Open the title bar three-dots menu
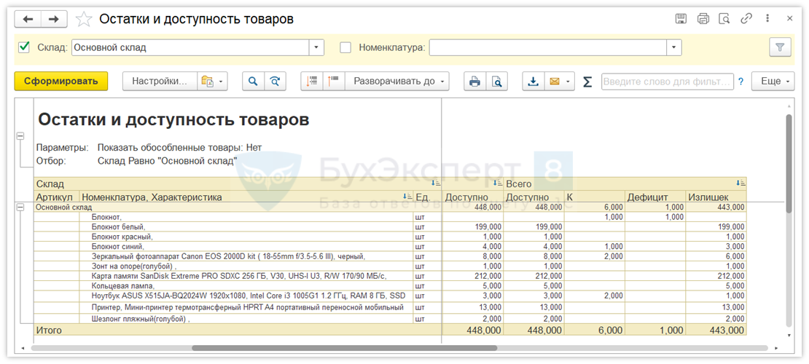This screenshot has width=809, height=364. point(767,19)
